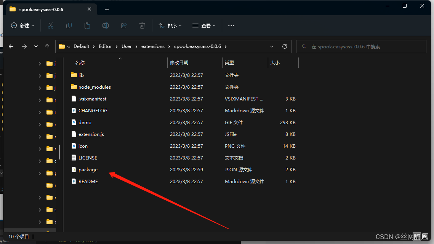This screenshot has height=244, width=434.
Task: Click the Cut icon in the toolbar
Action: pyautogui.click(x=51, y=26)
